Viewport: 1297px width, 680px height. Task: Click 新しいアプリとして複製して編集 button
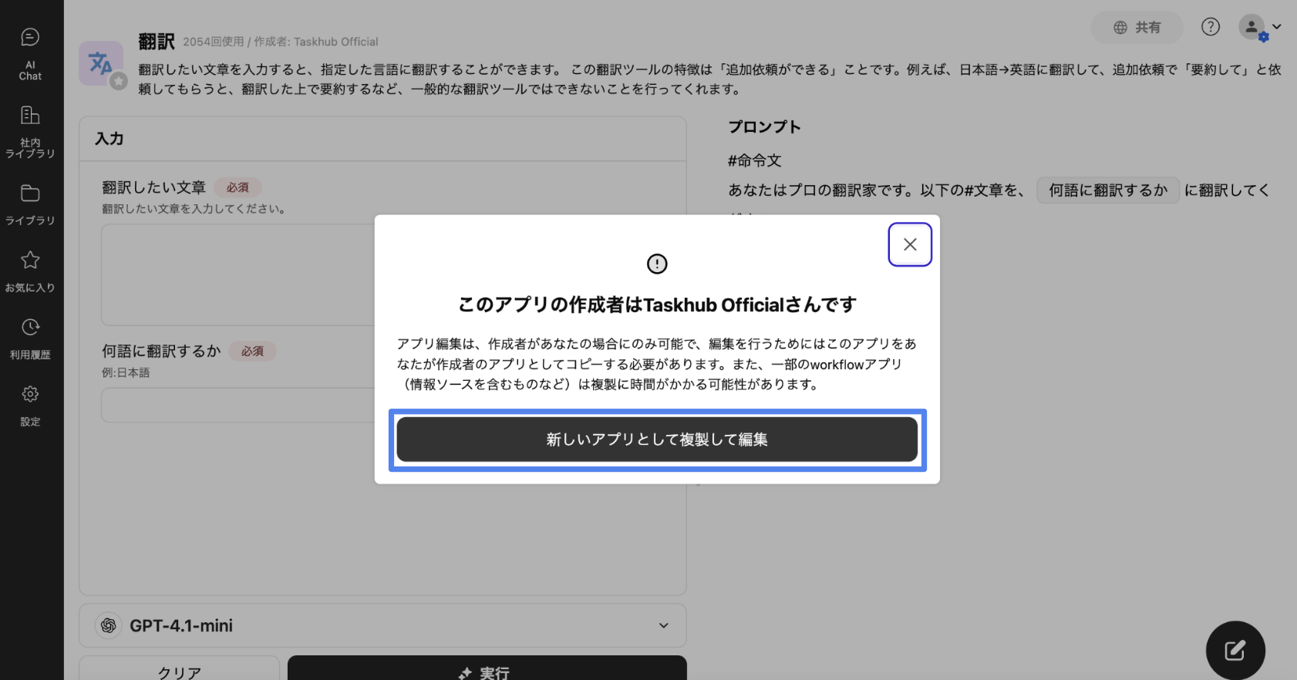tap(657, 439)
